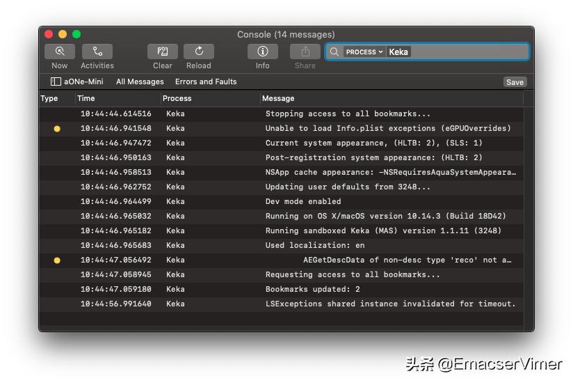The width and height of the screenshot is (573, 383).
Task: Open the Info inspector icon
Action: 262,52
